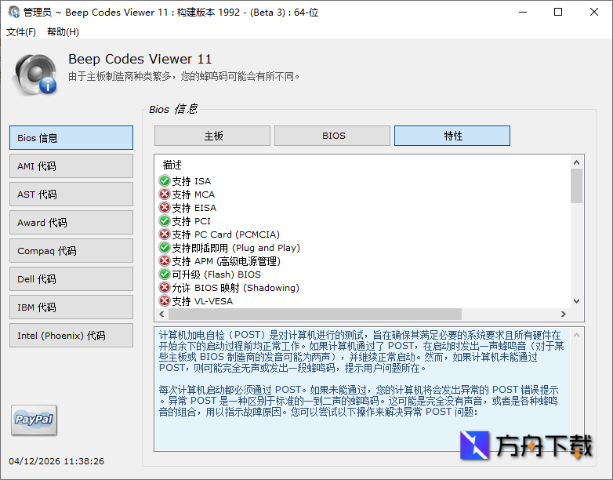Select the 可升级 (Flash) BIOS row
Screen dimensions: 613x480
click(216, 275)
